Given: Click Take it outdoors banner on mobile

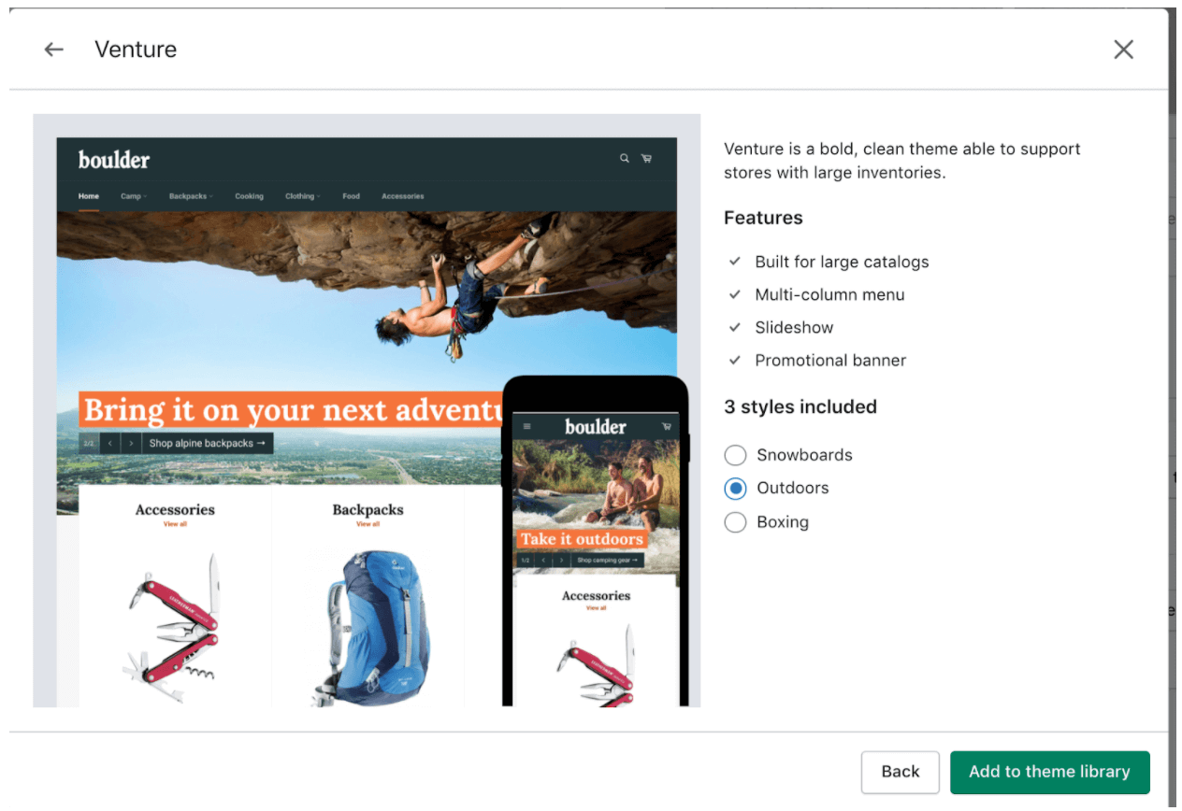Looking at the screenshot, I should [582, 539].
